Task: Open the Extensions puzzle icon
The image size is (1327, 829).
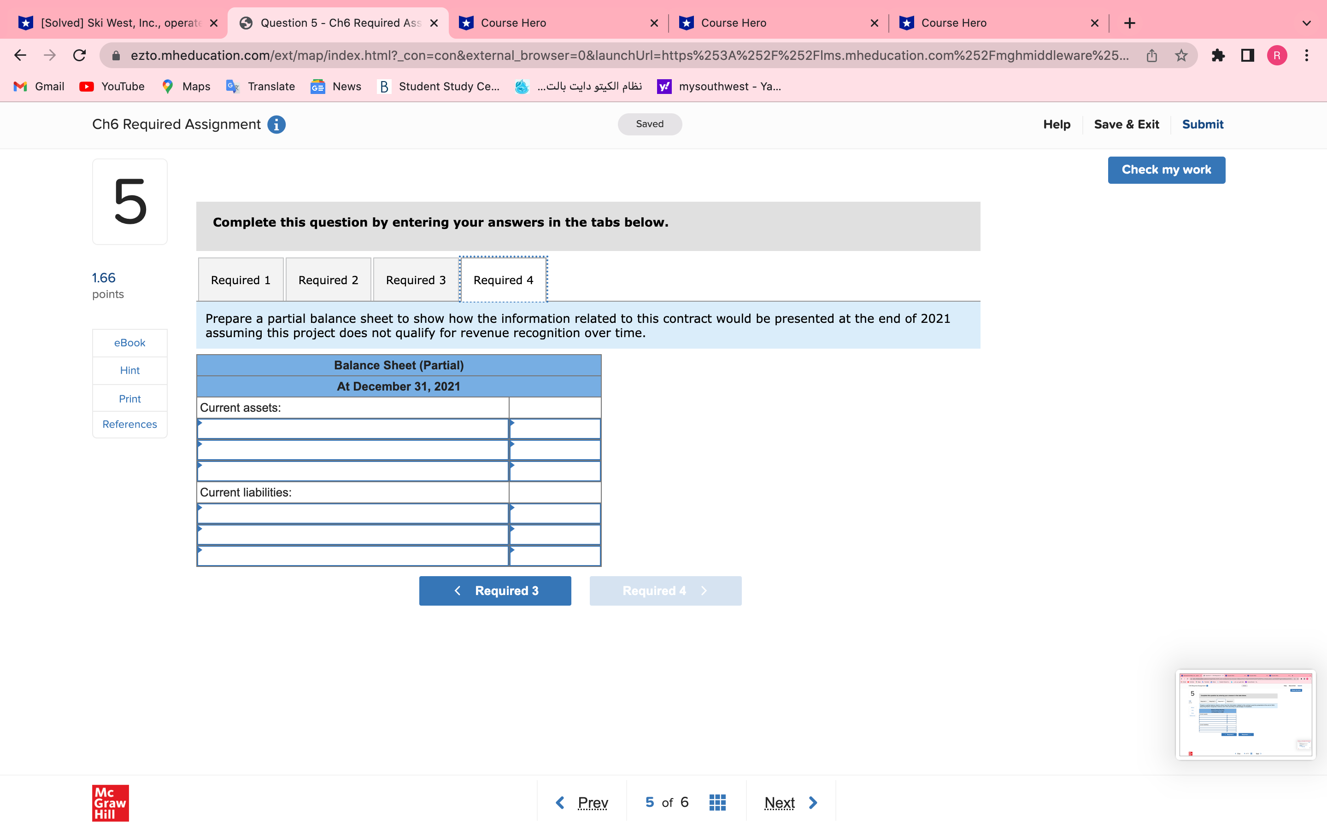Action: tap(1218, 55)
